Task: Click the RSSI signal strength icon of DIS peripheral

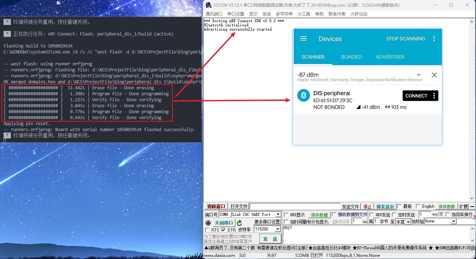Action: pyautogui.click(x=358, y=107)
